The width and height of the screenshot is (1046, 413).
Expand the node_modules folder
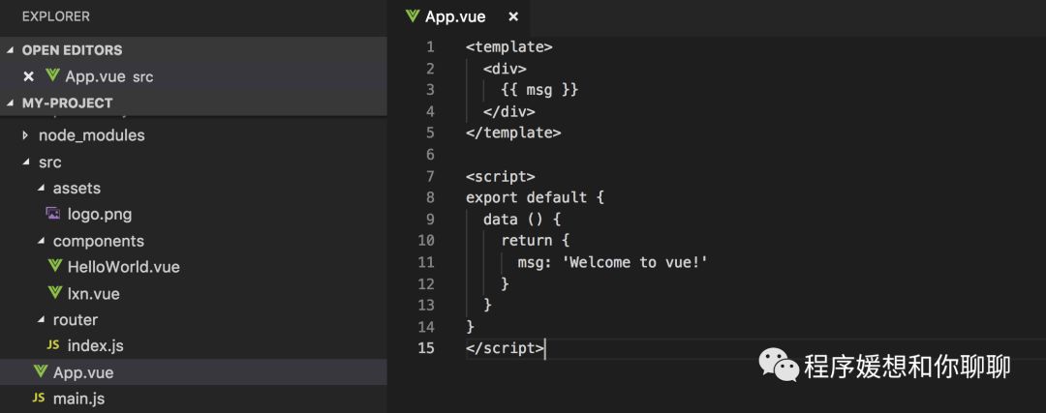point(25,135)
